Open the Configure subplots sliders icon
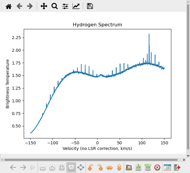 coord(65,6)
